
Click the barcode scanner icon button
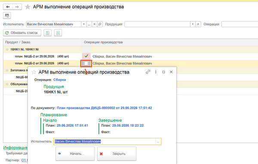[7, 15]
